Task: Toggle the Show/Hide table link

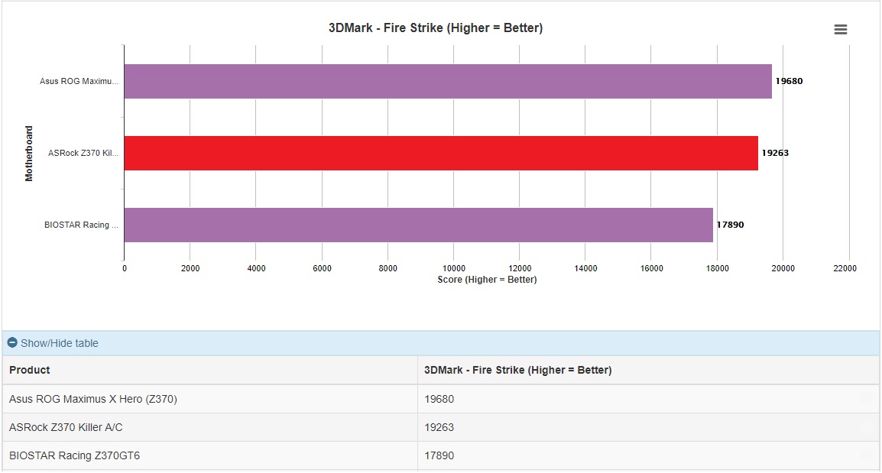Action: [x=59, y=343]
